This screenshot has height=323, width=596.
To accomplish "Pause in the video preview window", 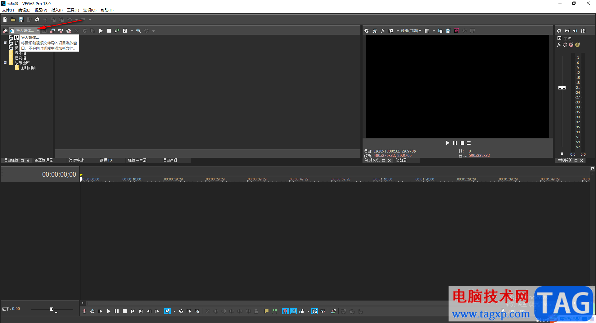I will tap(455, 143).
